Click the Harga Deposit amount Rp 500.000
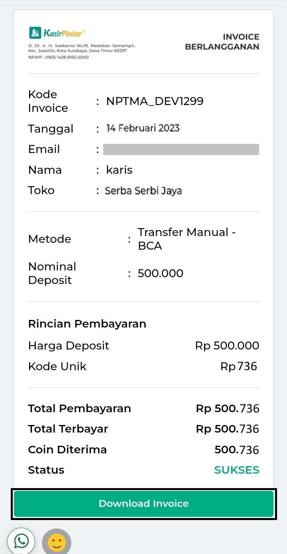This screenshot has height=554, width=287. (x=227, y=346)
